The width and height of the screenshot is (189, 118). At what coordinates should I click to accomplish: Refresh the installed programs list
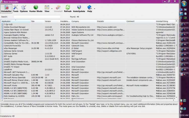coord(68,9)
